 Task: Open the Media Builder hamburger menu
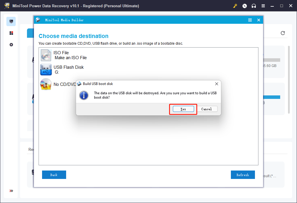coord(250,20)
